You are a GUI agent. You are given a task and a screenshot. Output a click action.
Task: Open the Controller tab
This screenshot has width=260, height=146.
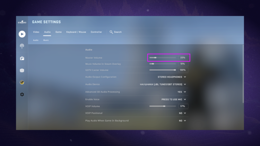pos(96,32)
